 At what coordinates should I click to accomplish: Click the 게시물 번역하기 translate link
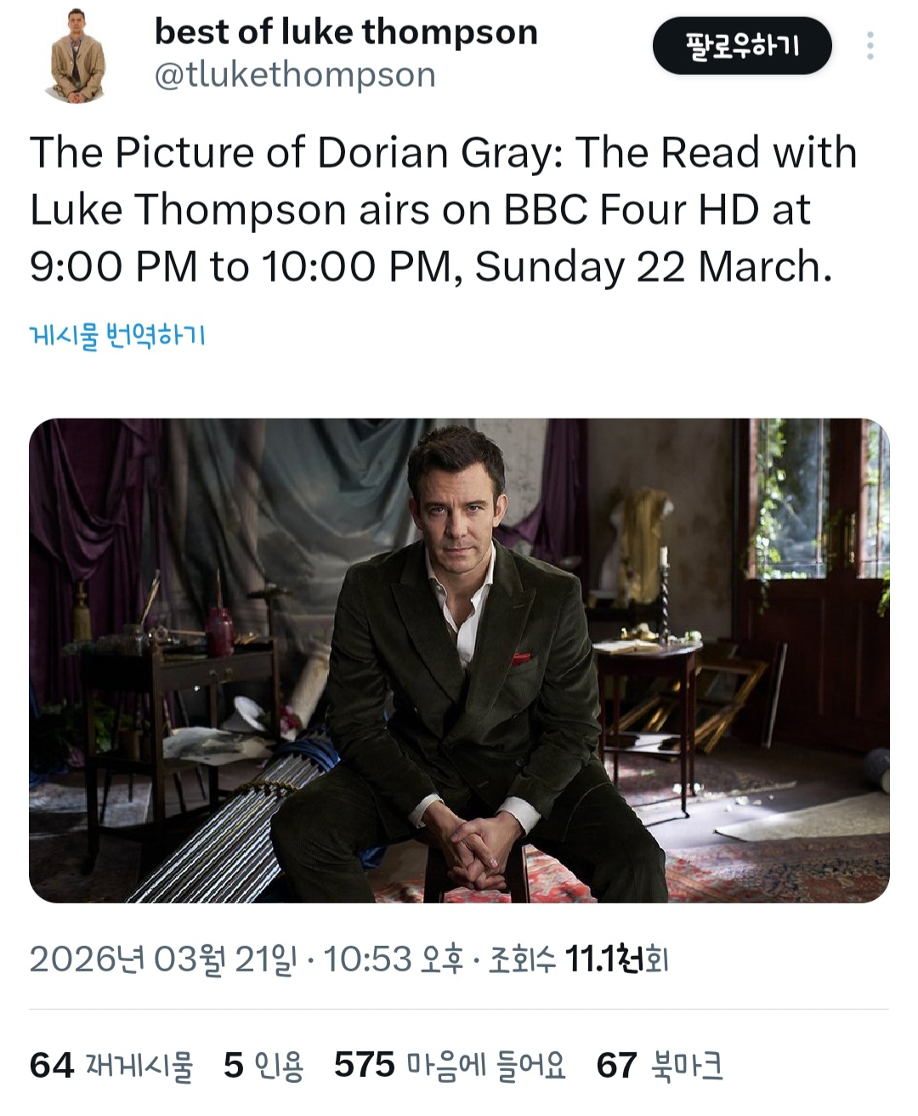pyautogui.click(x=117, y=336)
